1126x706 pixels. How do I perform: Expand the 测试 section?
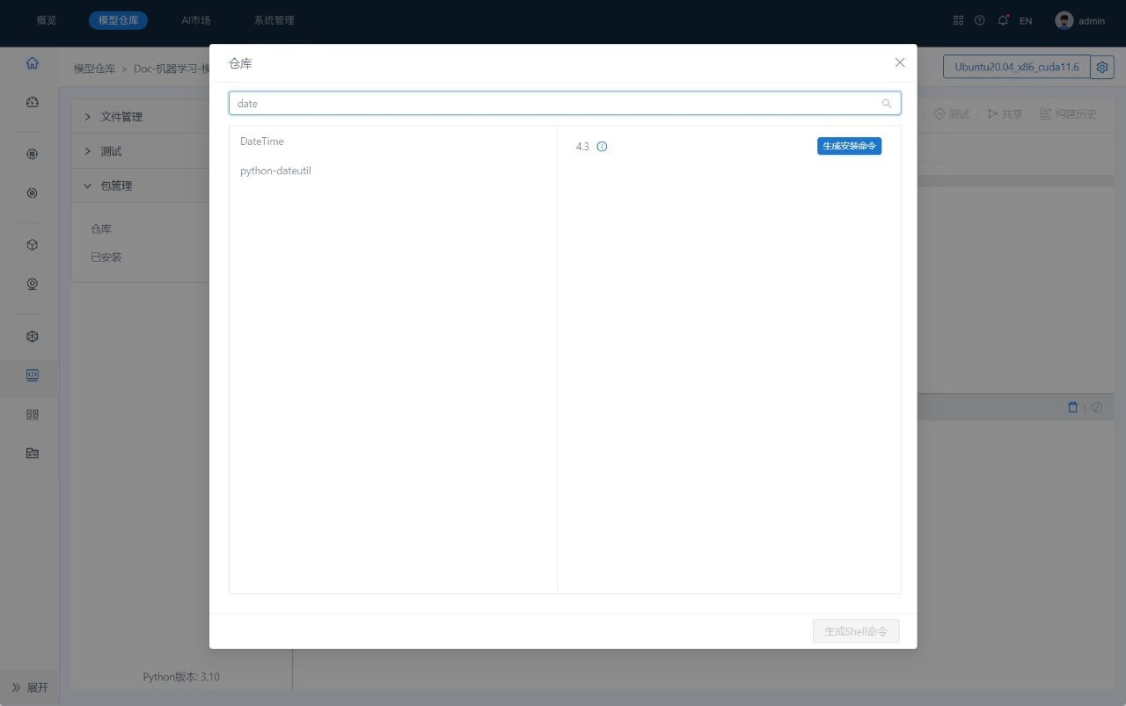click(111, 151)
